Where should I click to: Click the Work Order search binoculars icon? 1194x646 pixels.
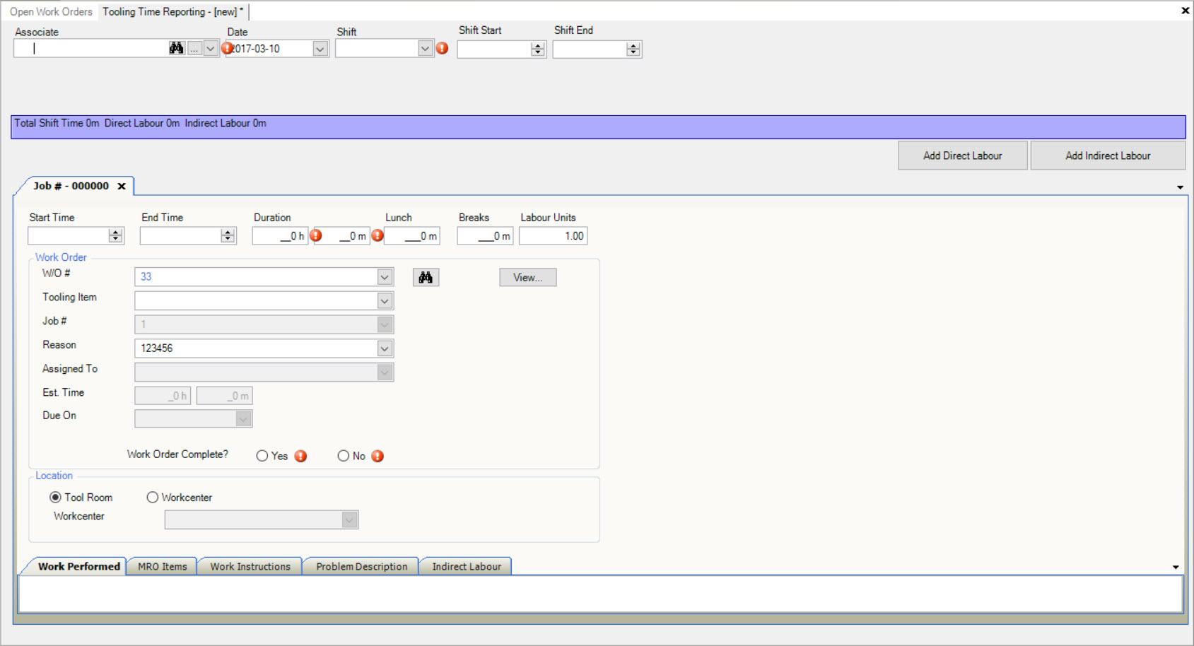426,277
